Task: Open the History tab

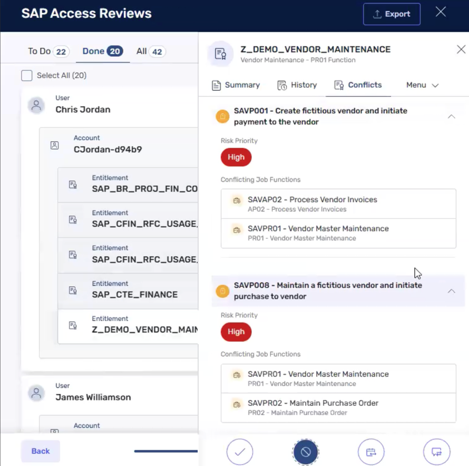Action: click(x=297, y=85)
